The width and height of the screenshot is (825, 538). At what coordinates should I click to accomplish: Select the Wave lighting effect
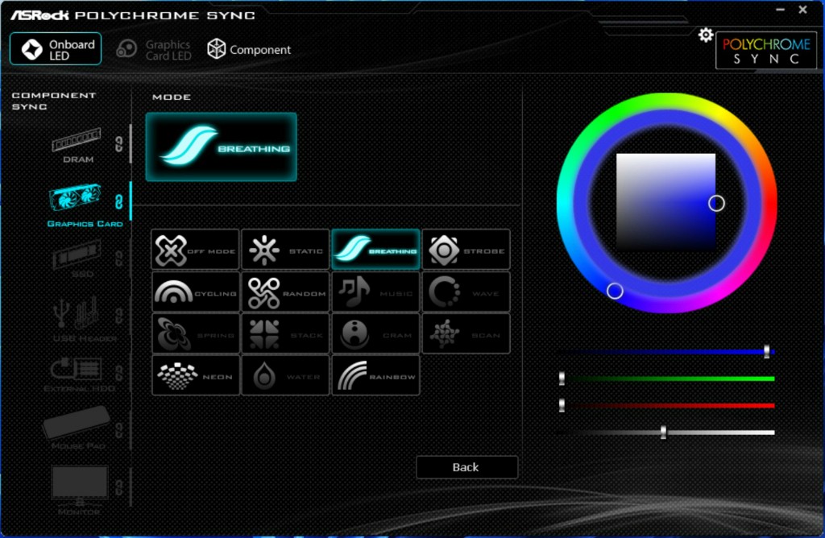click(x=466, y=292)
